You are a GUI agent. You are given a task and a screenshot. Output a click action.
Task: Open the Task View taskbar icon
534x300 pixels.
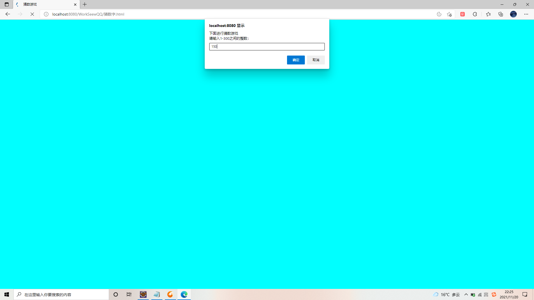pos(129,294)
